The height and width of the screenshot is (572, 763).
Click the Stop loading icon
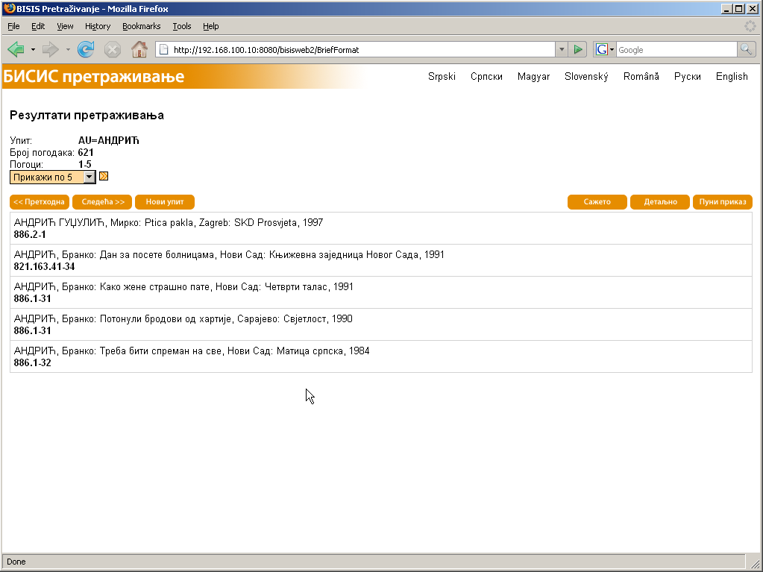click(113, 50)
